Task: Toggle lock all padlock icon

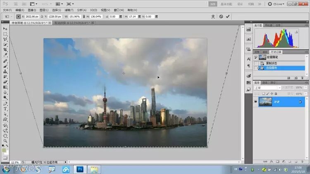Action: point(276,94)
